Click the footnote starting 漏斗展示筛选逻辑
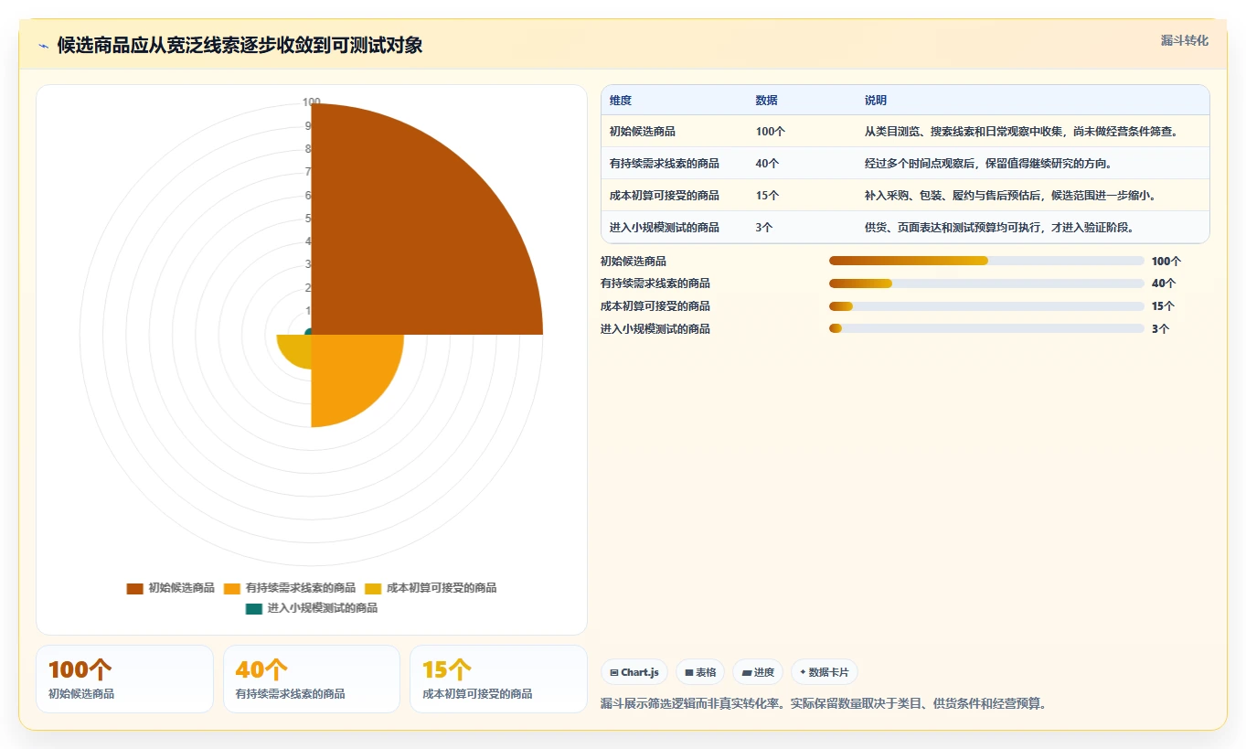This screenshot has width=1246, height=749. (x=823, y=704)
